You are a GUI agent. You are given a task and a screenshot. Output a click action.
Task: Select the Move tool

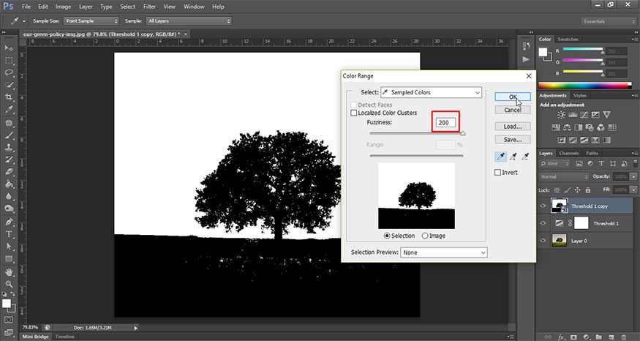pos(10,48)
